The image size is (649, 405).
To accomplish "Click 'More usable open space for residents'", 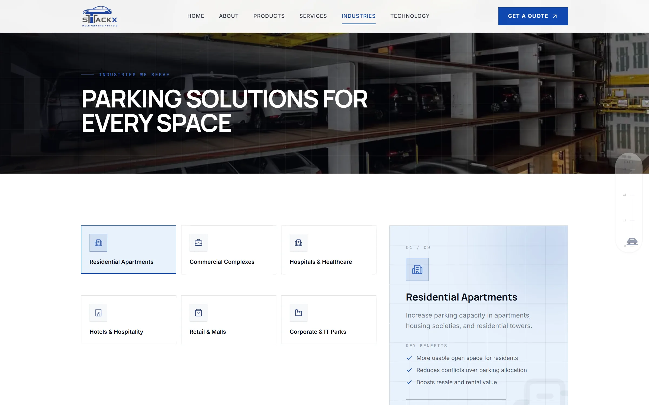I will 467,358.
